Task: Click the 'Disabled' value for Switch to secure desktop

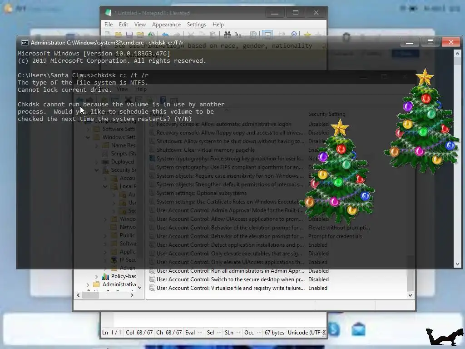Action: pos(318,279)
